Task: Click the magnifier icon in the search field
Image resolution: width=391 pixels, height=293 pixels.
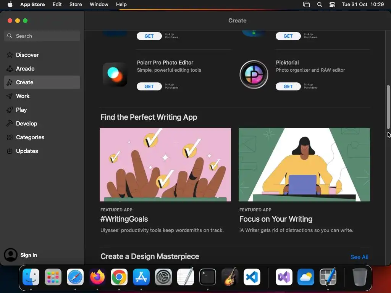Action: [10, 36]
